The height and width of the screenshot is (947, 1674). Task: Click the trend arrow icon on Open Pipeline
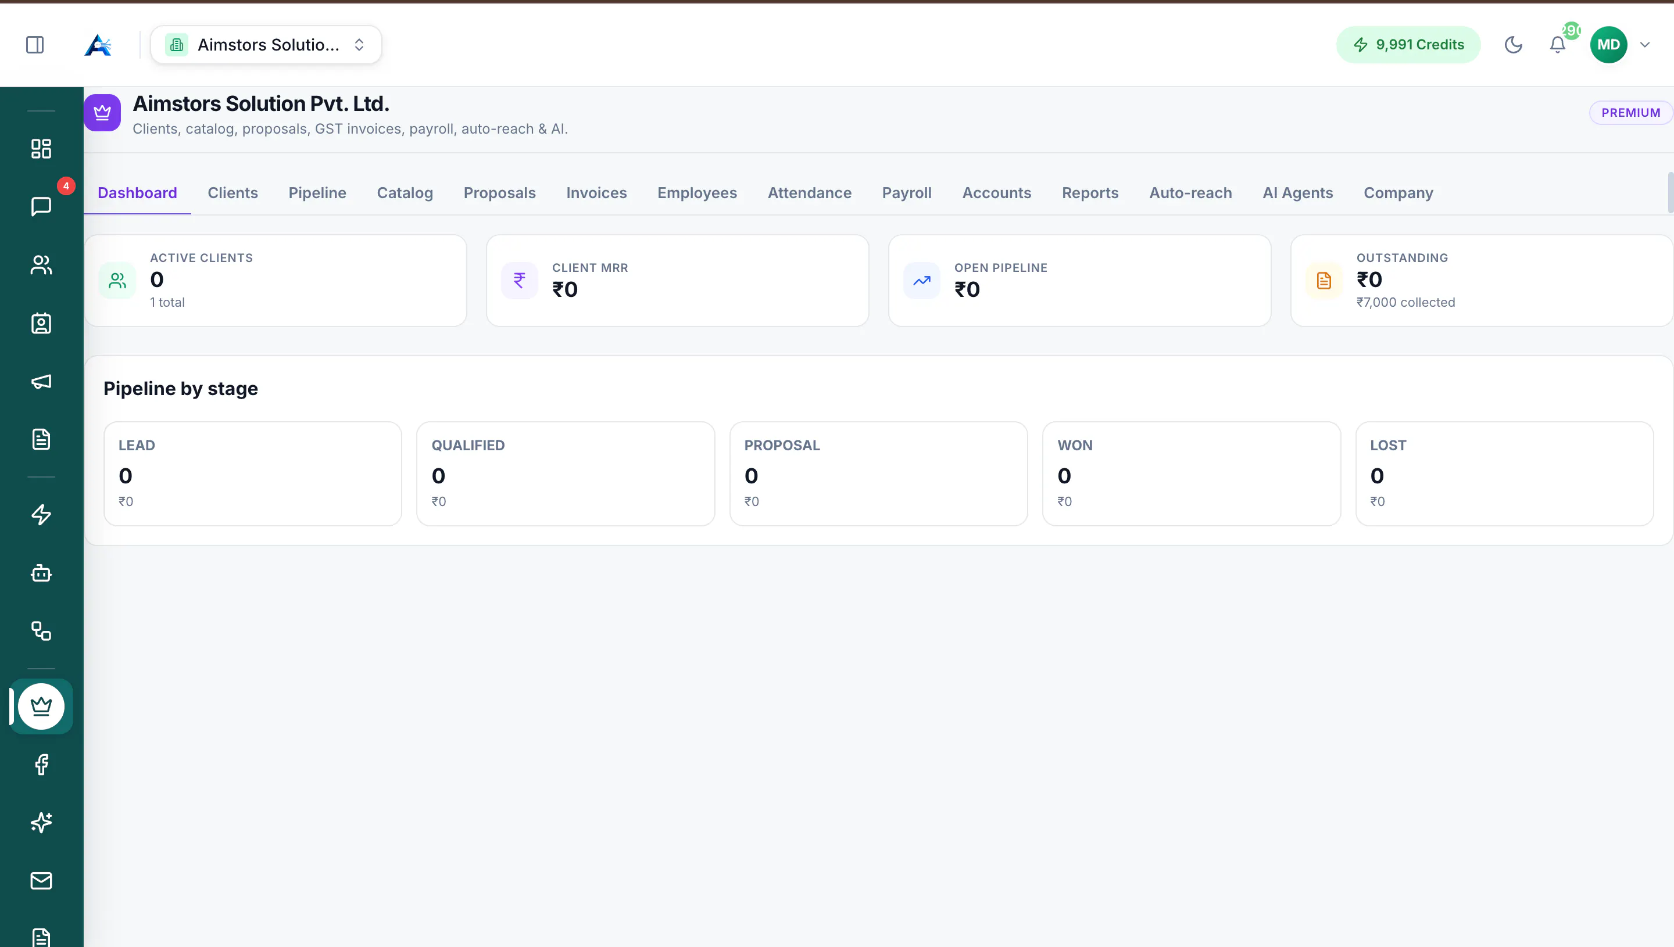[x=921, y=281]
